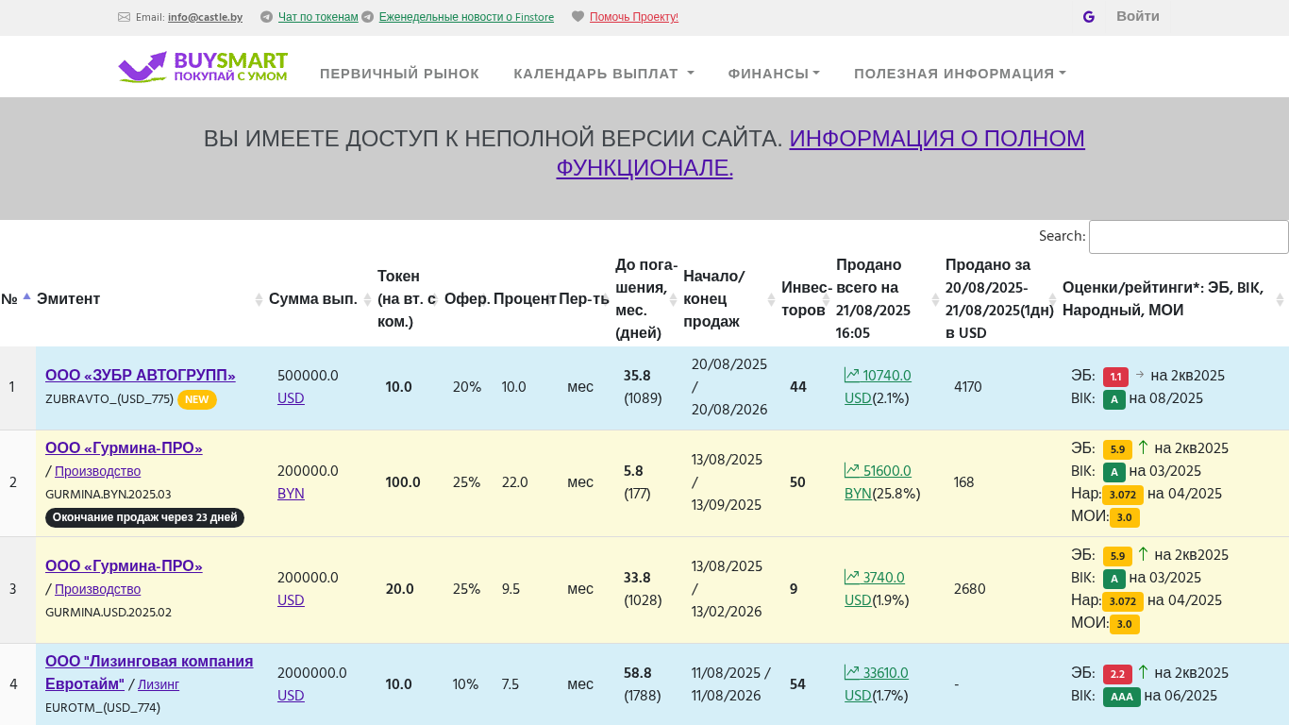Click chart icon beside 51600.0 BYN

tap(852, 471)
